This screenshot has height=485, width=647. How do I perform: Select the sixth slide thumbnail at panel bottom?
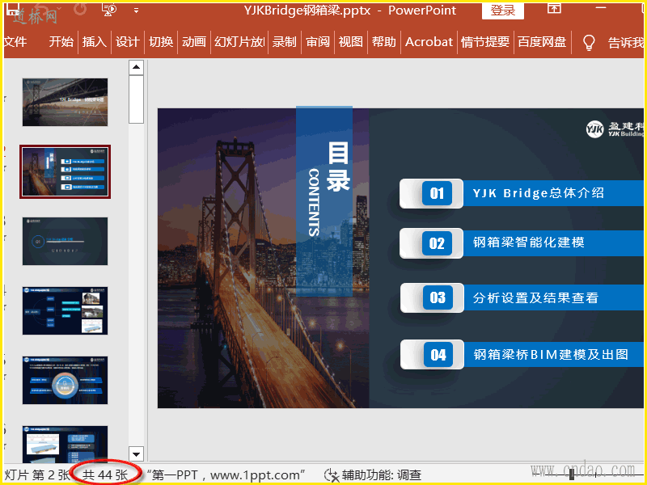66,445
